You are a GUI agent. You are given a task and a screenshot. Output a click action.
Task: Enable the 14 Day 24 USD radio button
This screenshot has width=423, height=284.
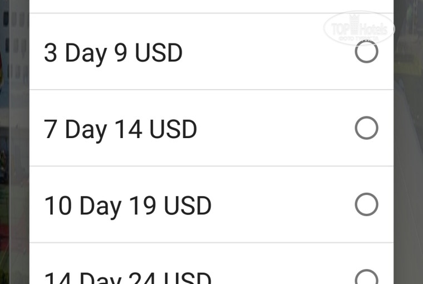[x=366, y=277]
